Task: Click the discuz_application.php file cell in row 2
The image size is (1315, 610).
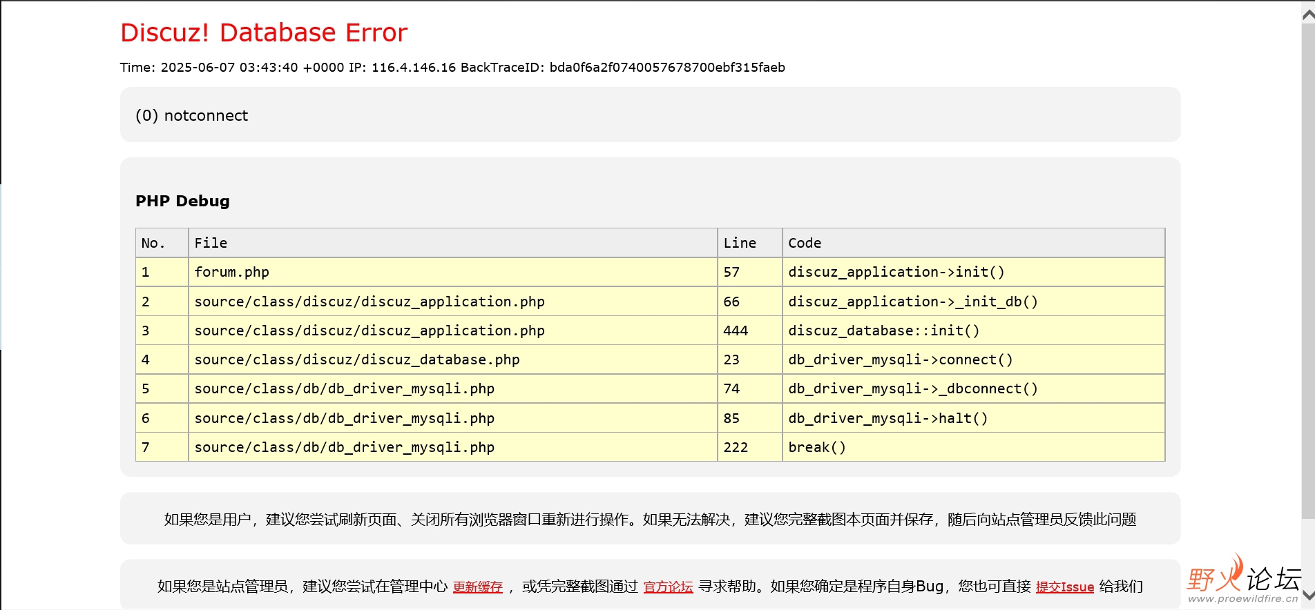Action: [x=453, y=302]
